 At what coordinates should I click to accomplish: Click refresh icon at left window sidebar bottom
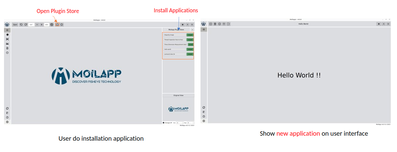pos(7,108)
